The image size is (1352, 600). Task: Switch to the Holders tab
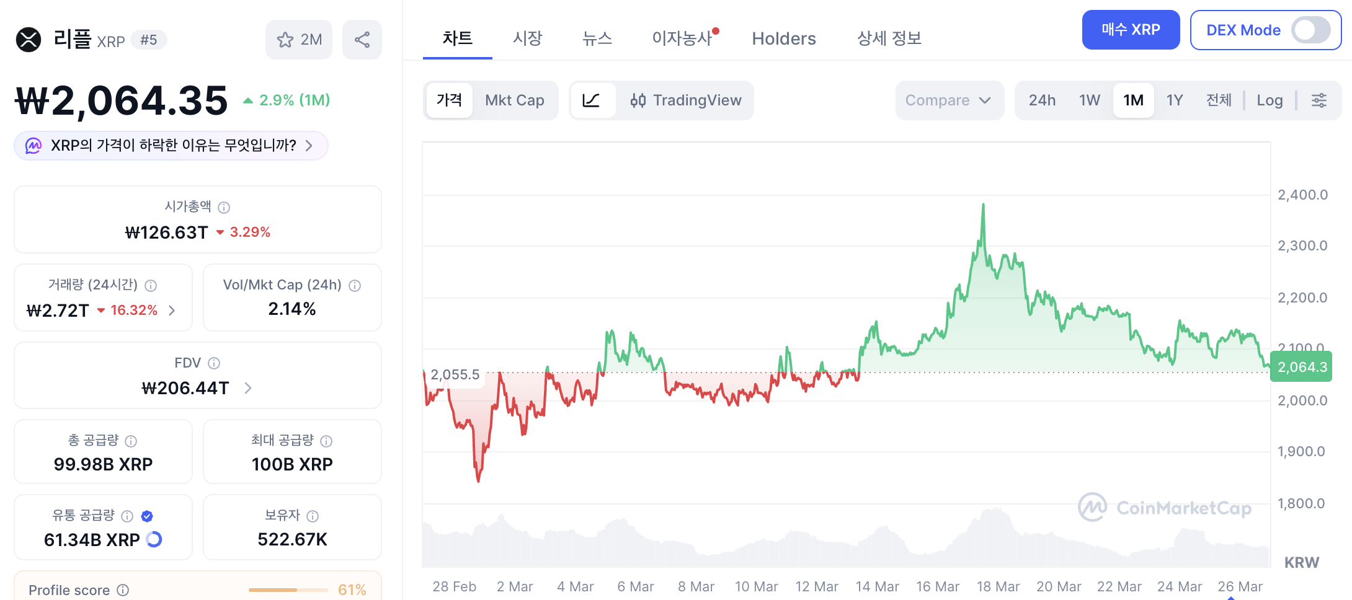(x=784, y=38)
